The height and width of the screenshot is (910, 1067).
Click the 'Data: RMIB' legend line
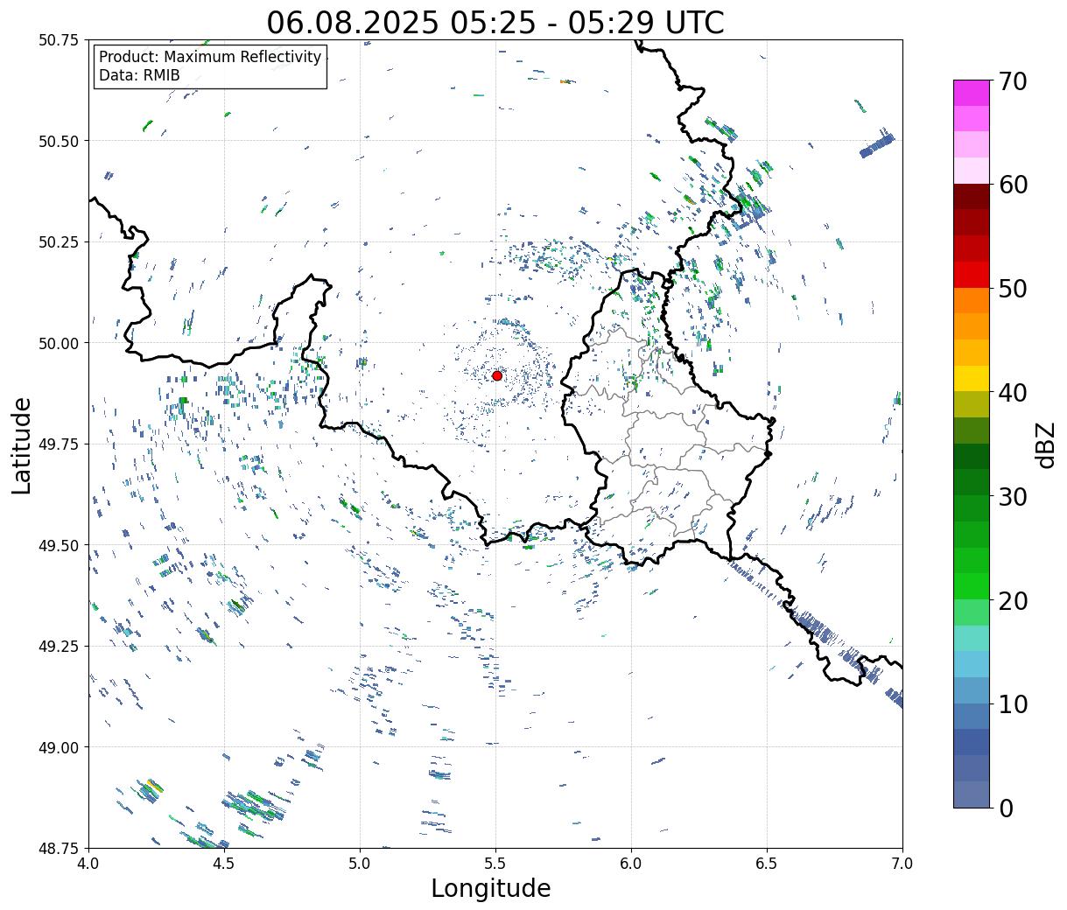[139, 75]
